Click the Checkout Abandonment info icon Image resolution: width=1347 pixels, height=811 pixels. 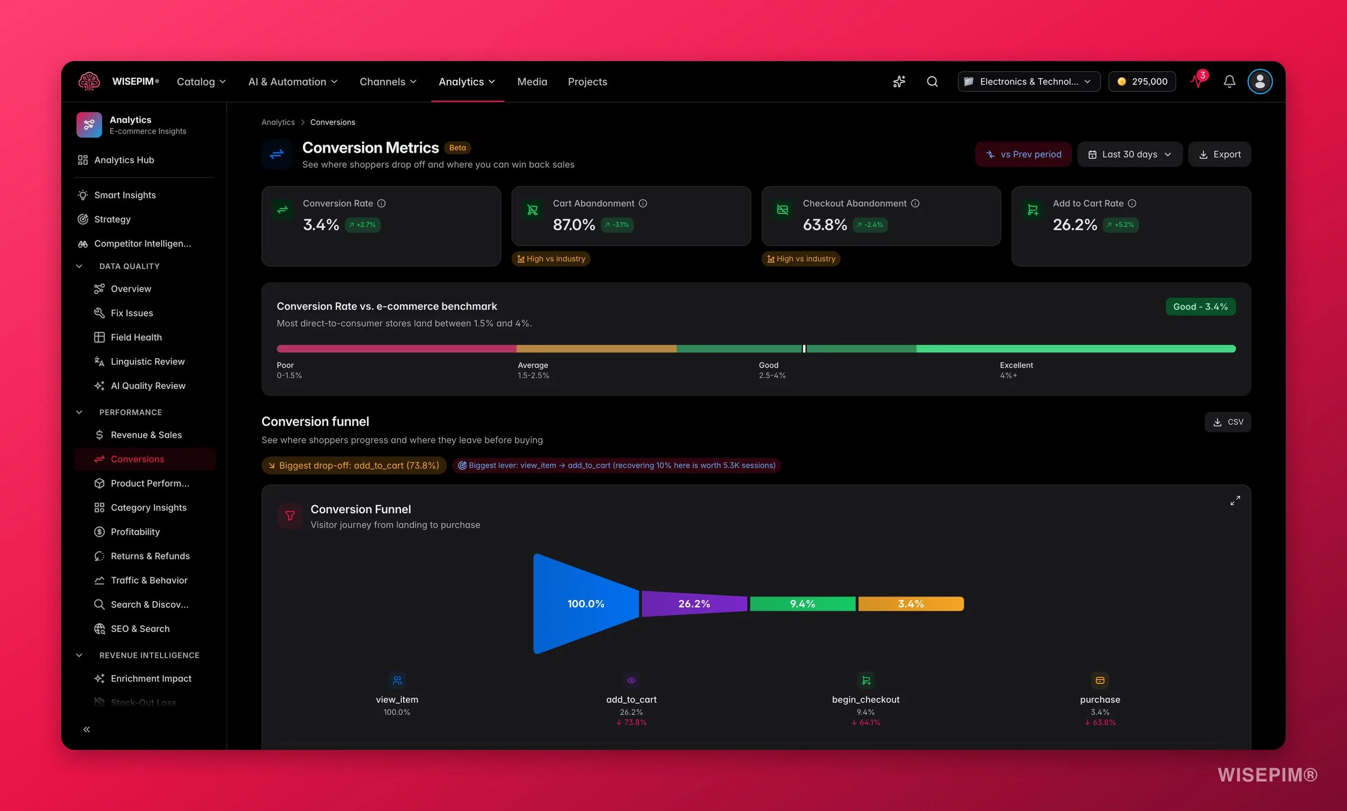tap(915, 203)
